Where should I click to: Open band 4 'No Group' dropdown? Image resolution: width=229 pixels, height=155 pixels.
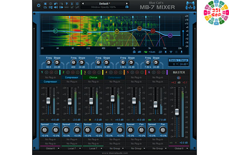tap(115, 149)
